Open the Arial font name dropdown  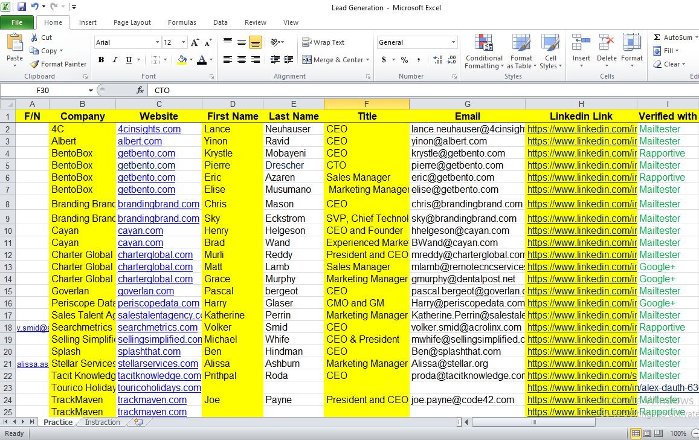pyautogui.click(x=157, y=42)
